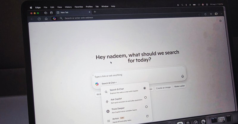
Task: Click the Spotlight search icon in menu bar
Action: point(182,5)
